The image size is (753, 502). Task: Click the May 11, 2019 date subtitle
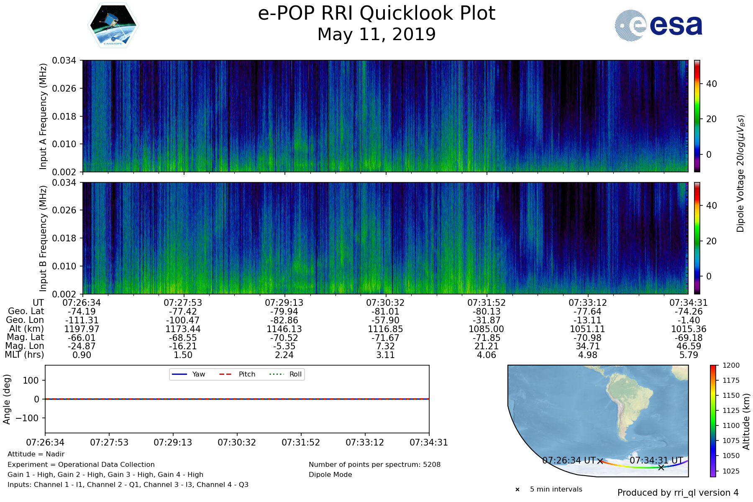376,34
